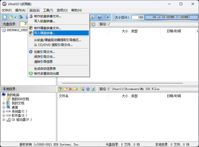
Task: Click the New file toolbar icon
Action: point(5,17)
